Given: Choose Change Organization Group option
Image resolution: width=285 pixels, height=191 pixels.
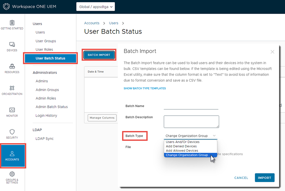Looking at the screenshot, I should click(x=191, y=155).
